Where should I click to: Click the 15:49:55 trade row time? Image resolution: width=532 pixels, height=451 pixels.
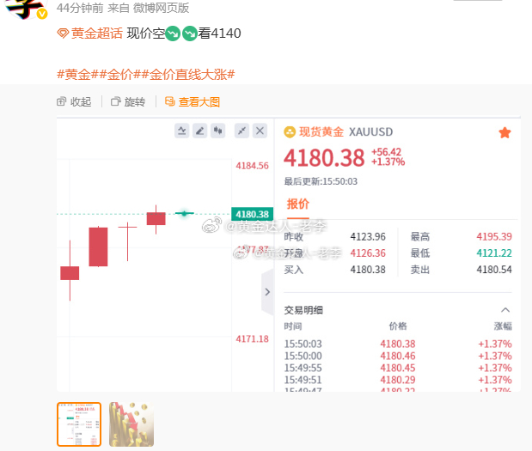[x=303, y=368]
